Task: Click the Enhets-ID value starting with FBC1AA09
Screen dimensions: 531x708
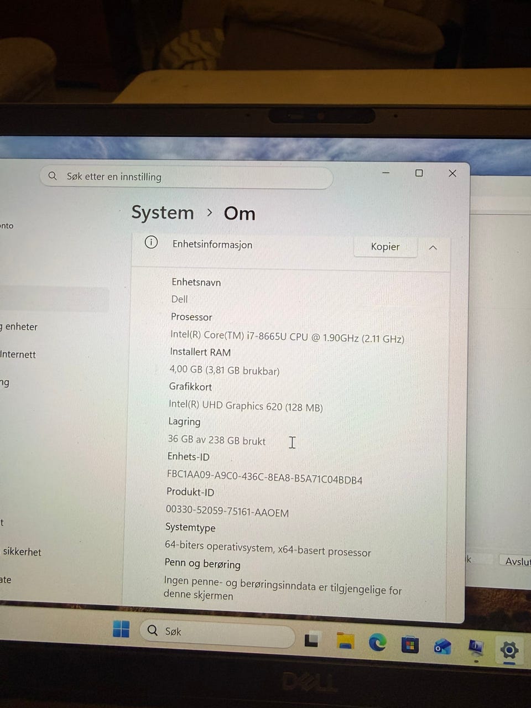Action: pos(265,477)
